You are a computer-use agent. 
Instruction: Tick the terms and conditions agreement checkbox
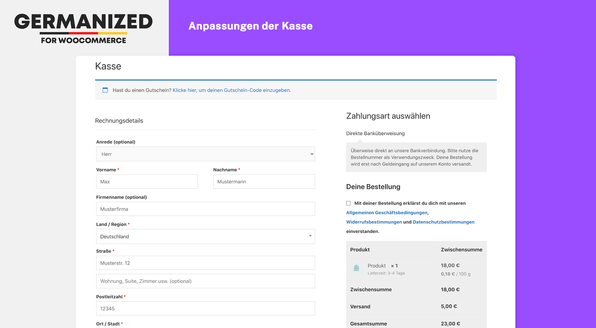348,203
